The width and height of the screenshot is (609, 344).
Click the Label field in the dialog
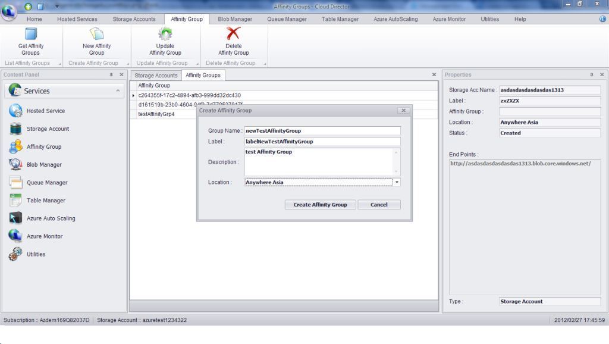(322, 142)
